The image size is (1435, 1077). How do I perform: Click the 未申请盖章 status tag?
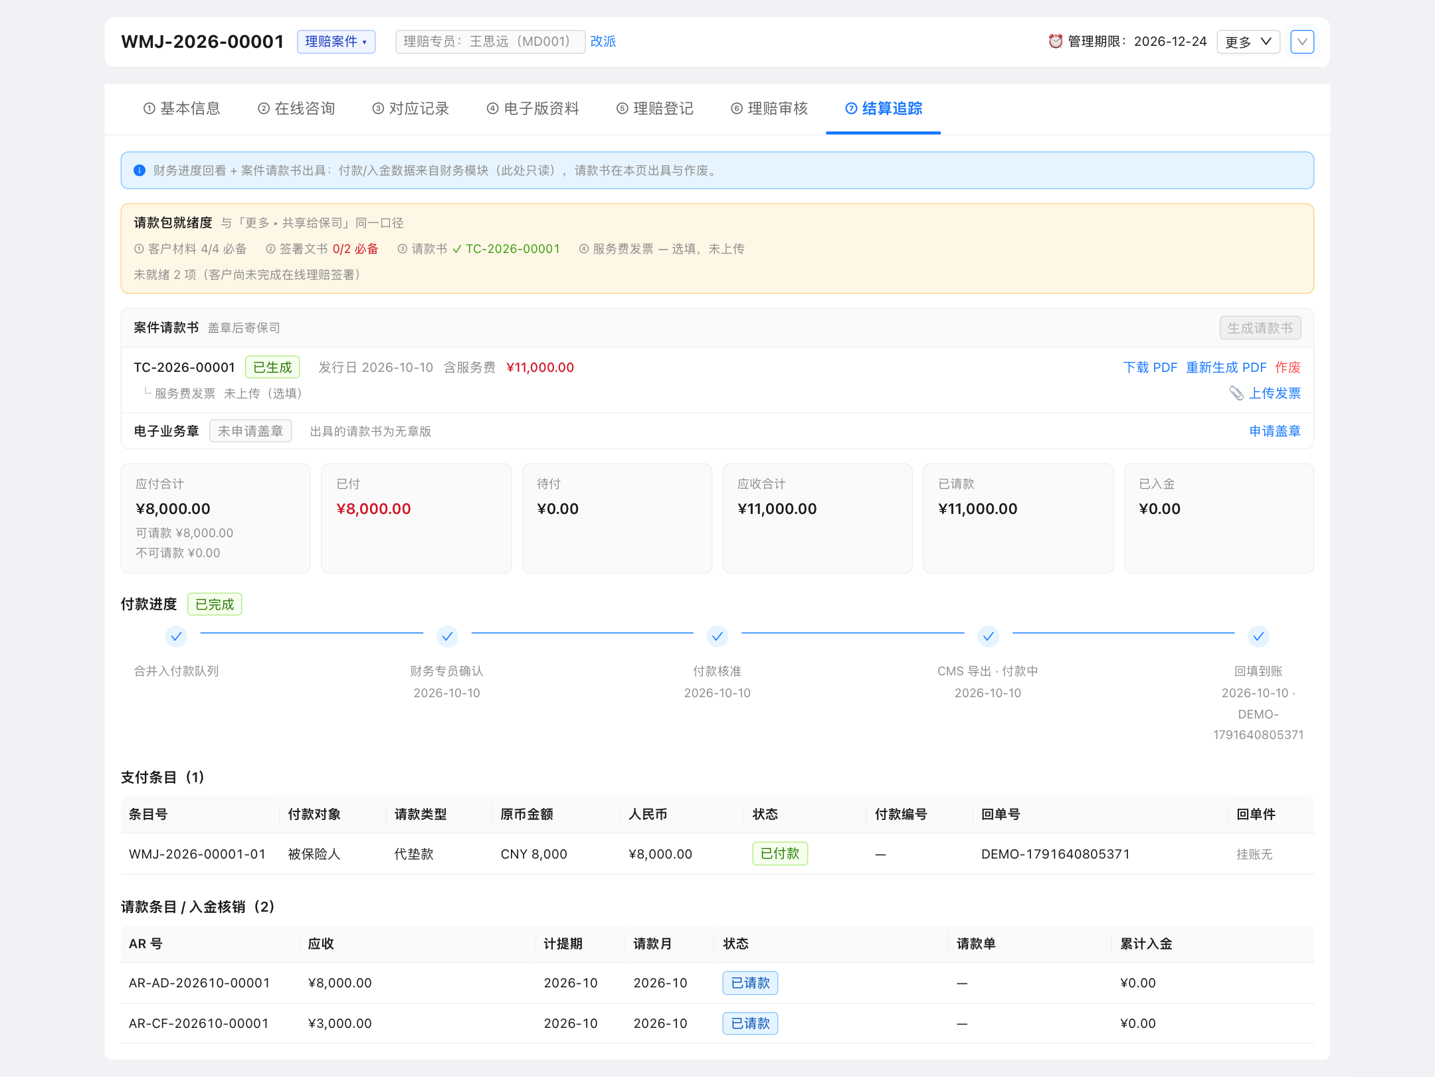pos(250,431)
